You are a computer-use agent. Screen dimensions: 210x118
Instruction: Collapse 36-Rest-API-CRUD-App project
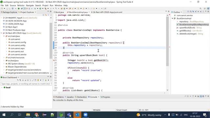point(1,33)
